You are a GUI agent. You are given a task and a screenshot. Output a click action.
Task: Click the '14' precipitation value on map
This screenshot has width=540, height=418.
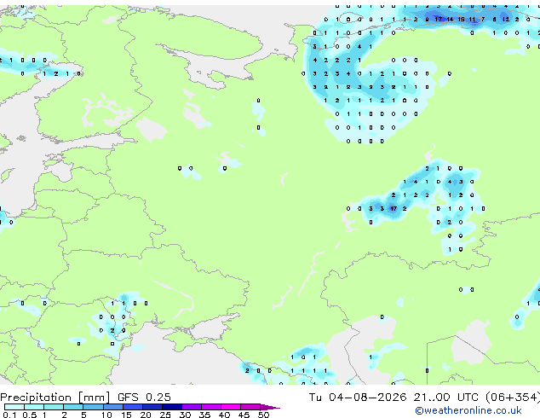[x=450, y=20]
